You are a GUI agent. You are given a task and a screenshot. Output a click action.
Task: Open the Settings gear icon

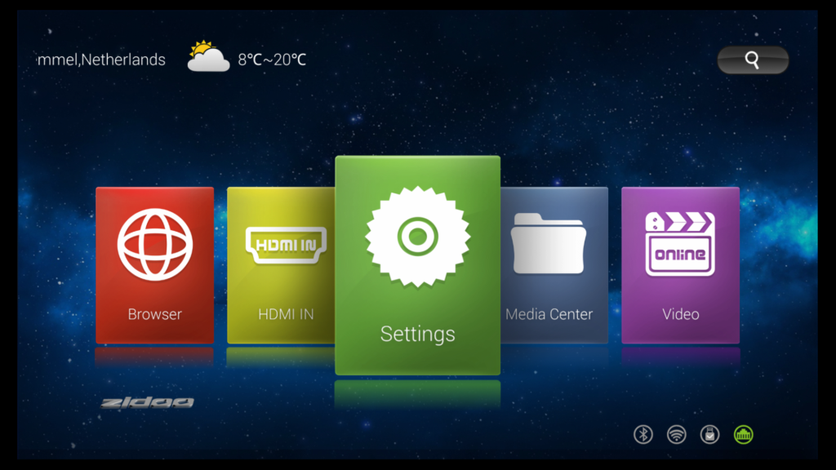pos(417,237)
